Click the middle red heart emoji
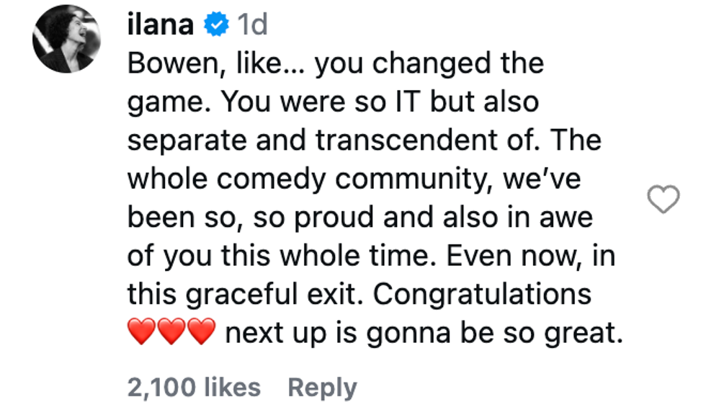Image resolution: width=706 pixels, height=415 pixels. point(172,334)
